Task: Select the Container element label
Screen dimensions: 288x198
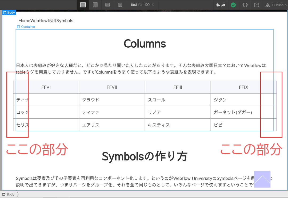Action: tap(26, 27)
